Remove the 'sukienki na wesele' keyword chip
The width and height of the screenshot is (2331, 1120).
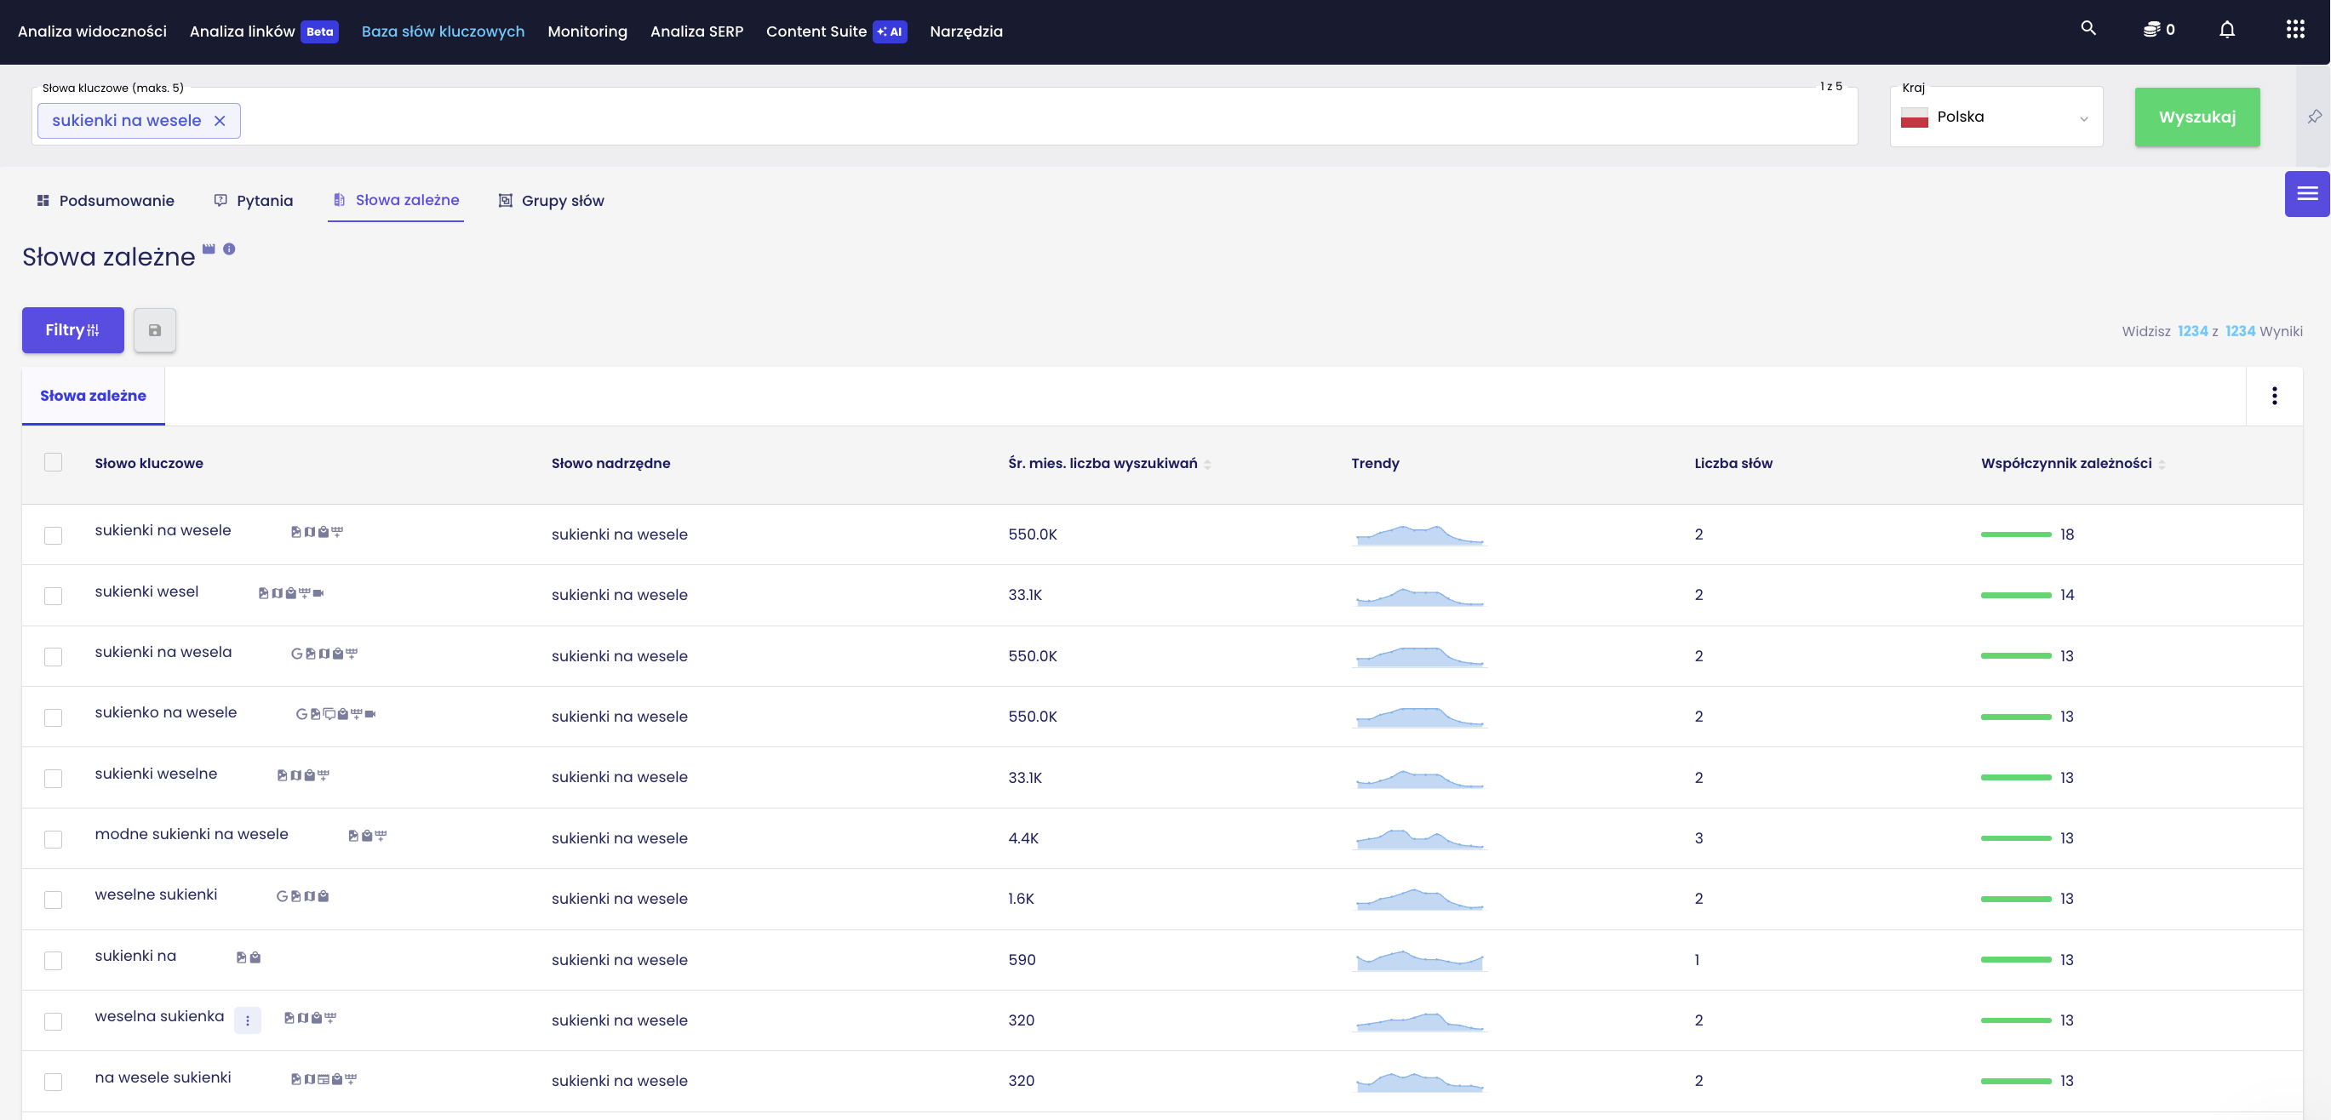(x=220, y=120)
